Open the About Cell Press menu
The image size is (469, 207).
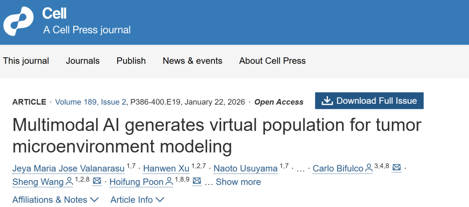(272, 61)
